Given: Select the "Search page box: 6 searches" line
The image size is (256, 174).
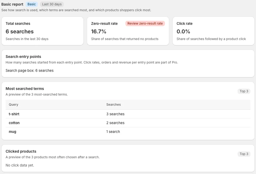Looking at the screenshot, I should [30, 70].
